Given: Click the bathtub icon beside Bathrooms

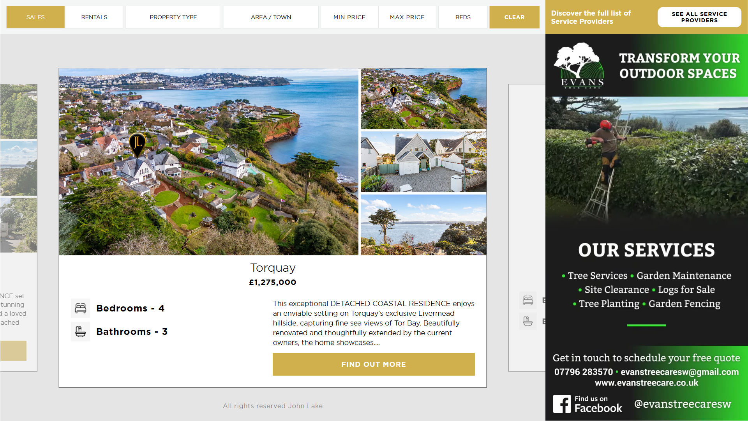Looking at the screenshot, I should click(81, 332).
